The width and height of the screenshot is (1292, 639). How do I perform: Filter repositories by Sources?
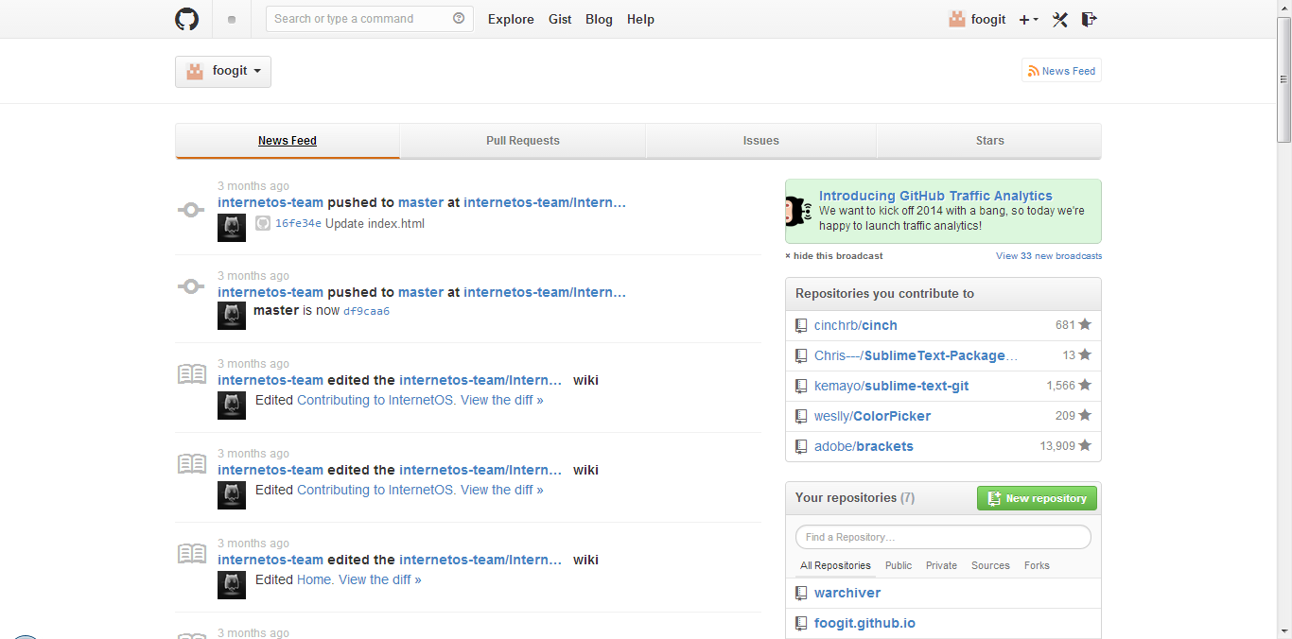[x=990, y=565]
